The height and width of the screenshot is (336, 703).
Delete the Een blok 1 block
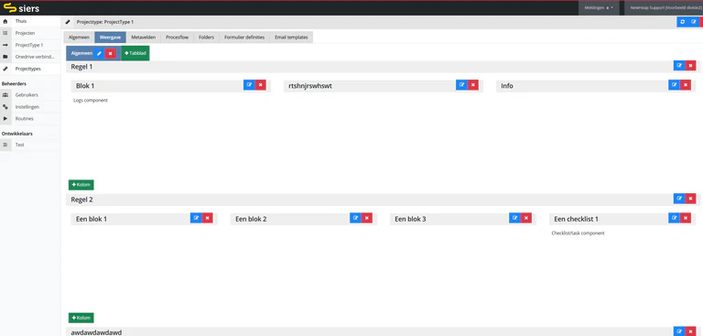pyautogui.click(x=207, y=218)
